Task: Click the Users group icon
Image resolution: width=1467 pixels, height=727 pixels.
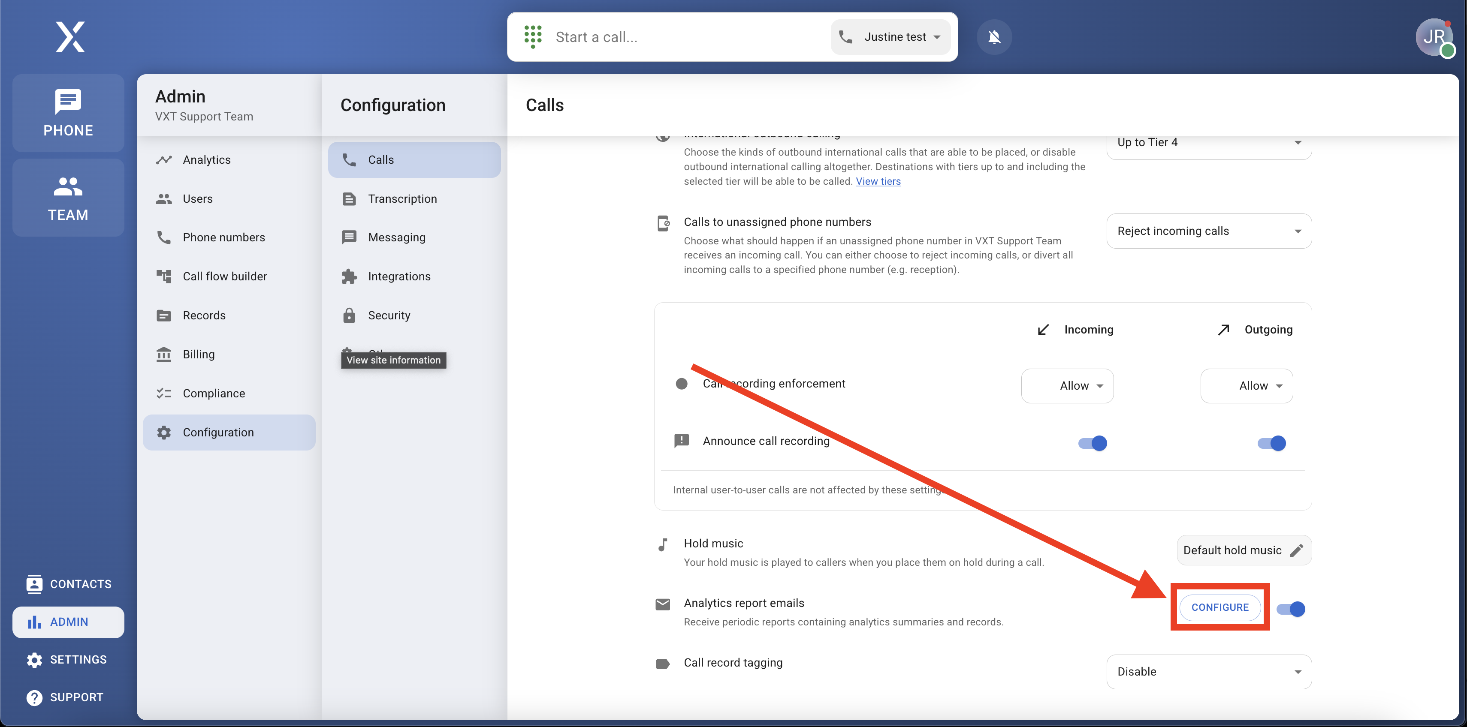Action: [x=163, y=199]
